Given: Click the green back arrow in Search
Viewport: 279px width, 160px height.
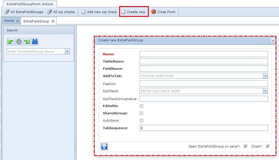Looking at the screenshot, I should pyautogui.click(x=10, y=42).
